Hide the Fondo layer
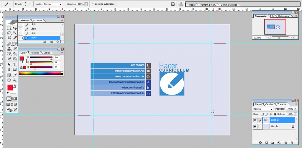302x148 pixels. [255, 126]
